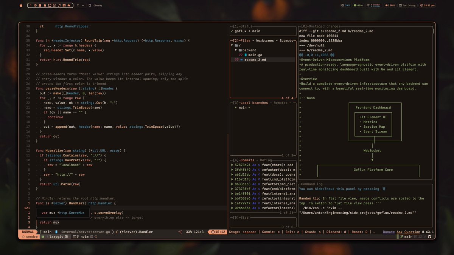
Task: Open the date Tue. 04 Aug. widget
Action: 408,5
